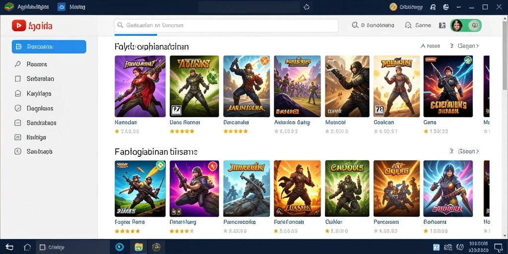Open the notification icon in taskbar corner
Viewport: 508px width, 254px height.
(x=498, y=247)
